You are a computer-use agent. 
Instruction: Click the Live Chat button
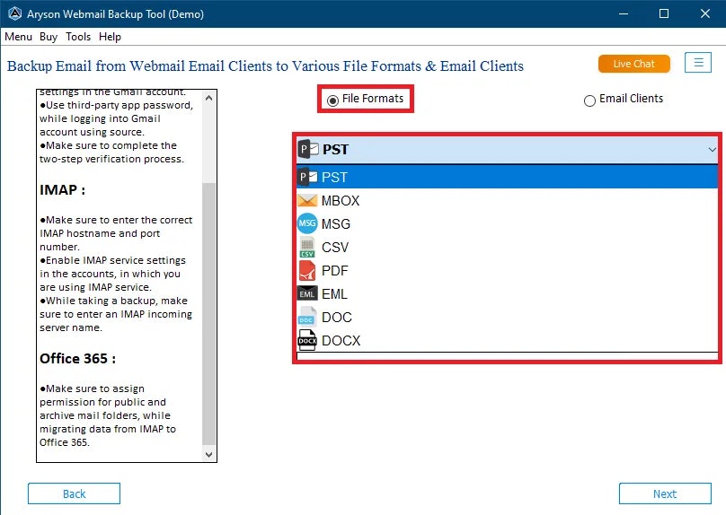[633, 64]
